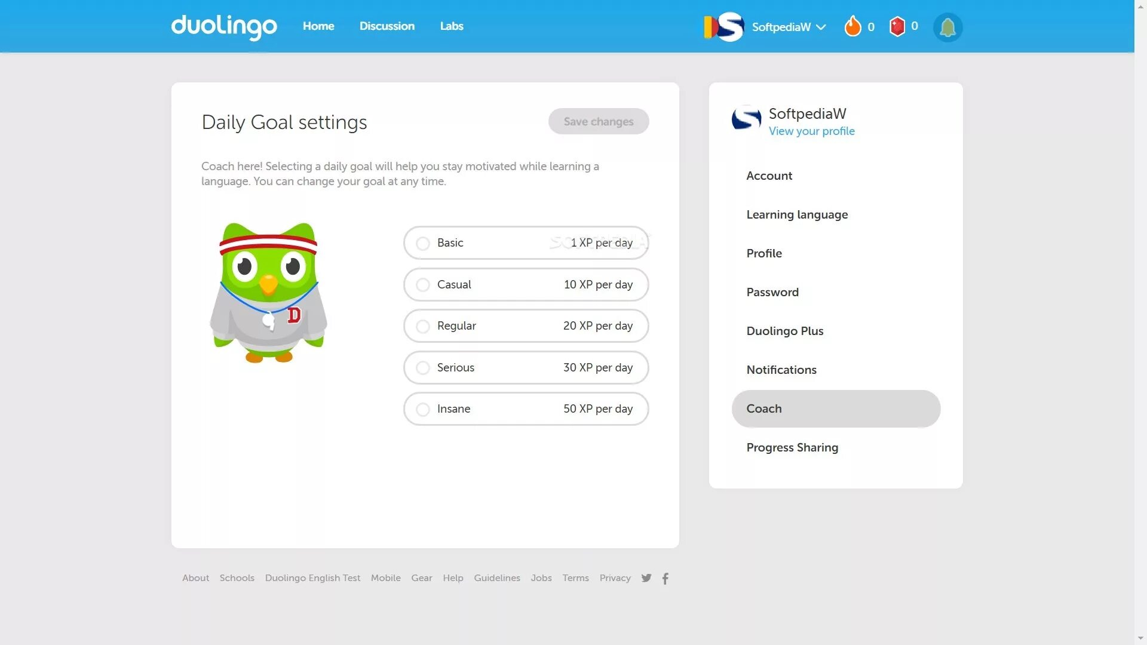Open View your profile link
1147x645 pixels.
[811, 131]
